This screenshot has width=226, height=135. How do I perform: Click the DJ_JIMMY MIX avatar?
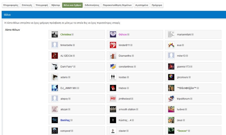55,88
